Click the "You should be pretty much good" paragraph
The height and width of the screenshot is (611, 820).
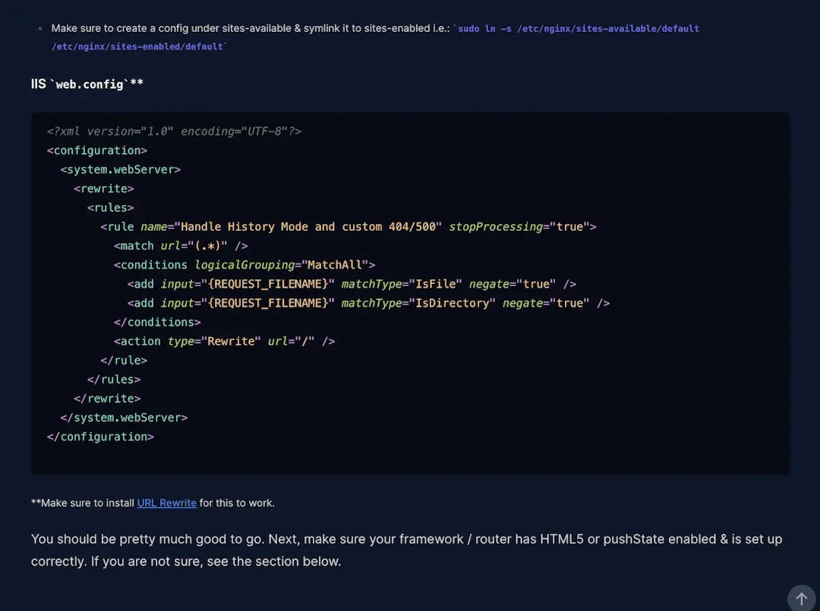point(406,550)
